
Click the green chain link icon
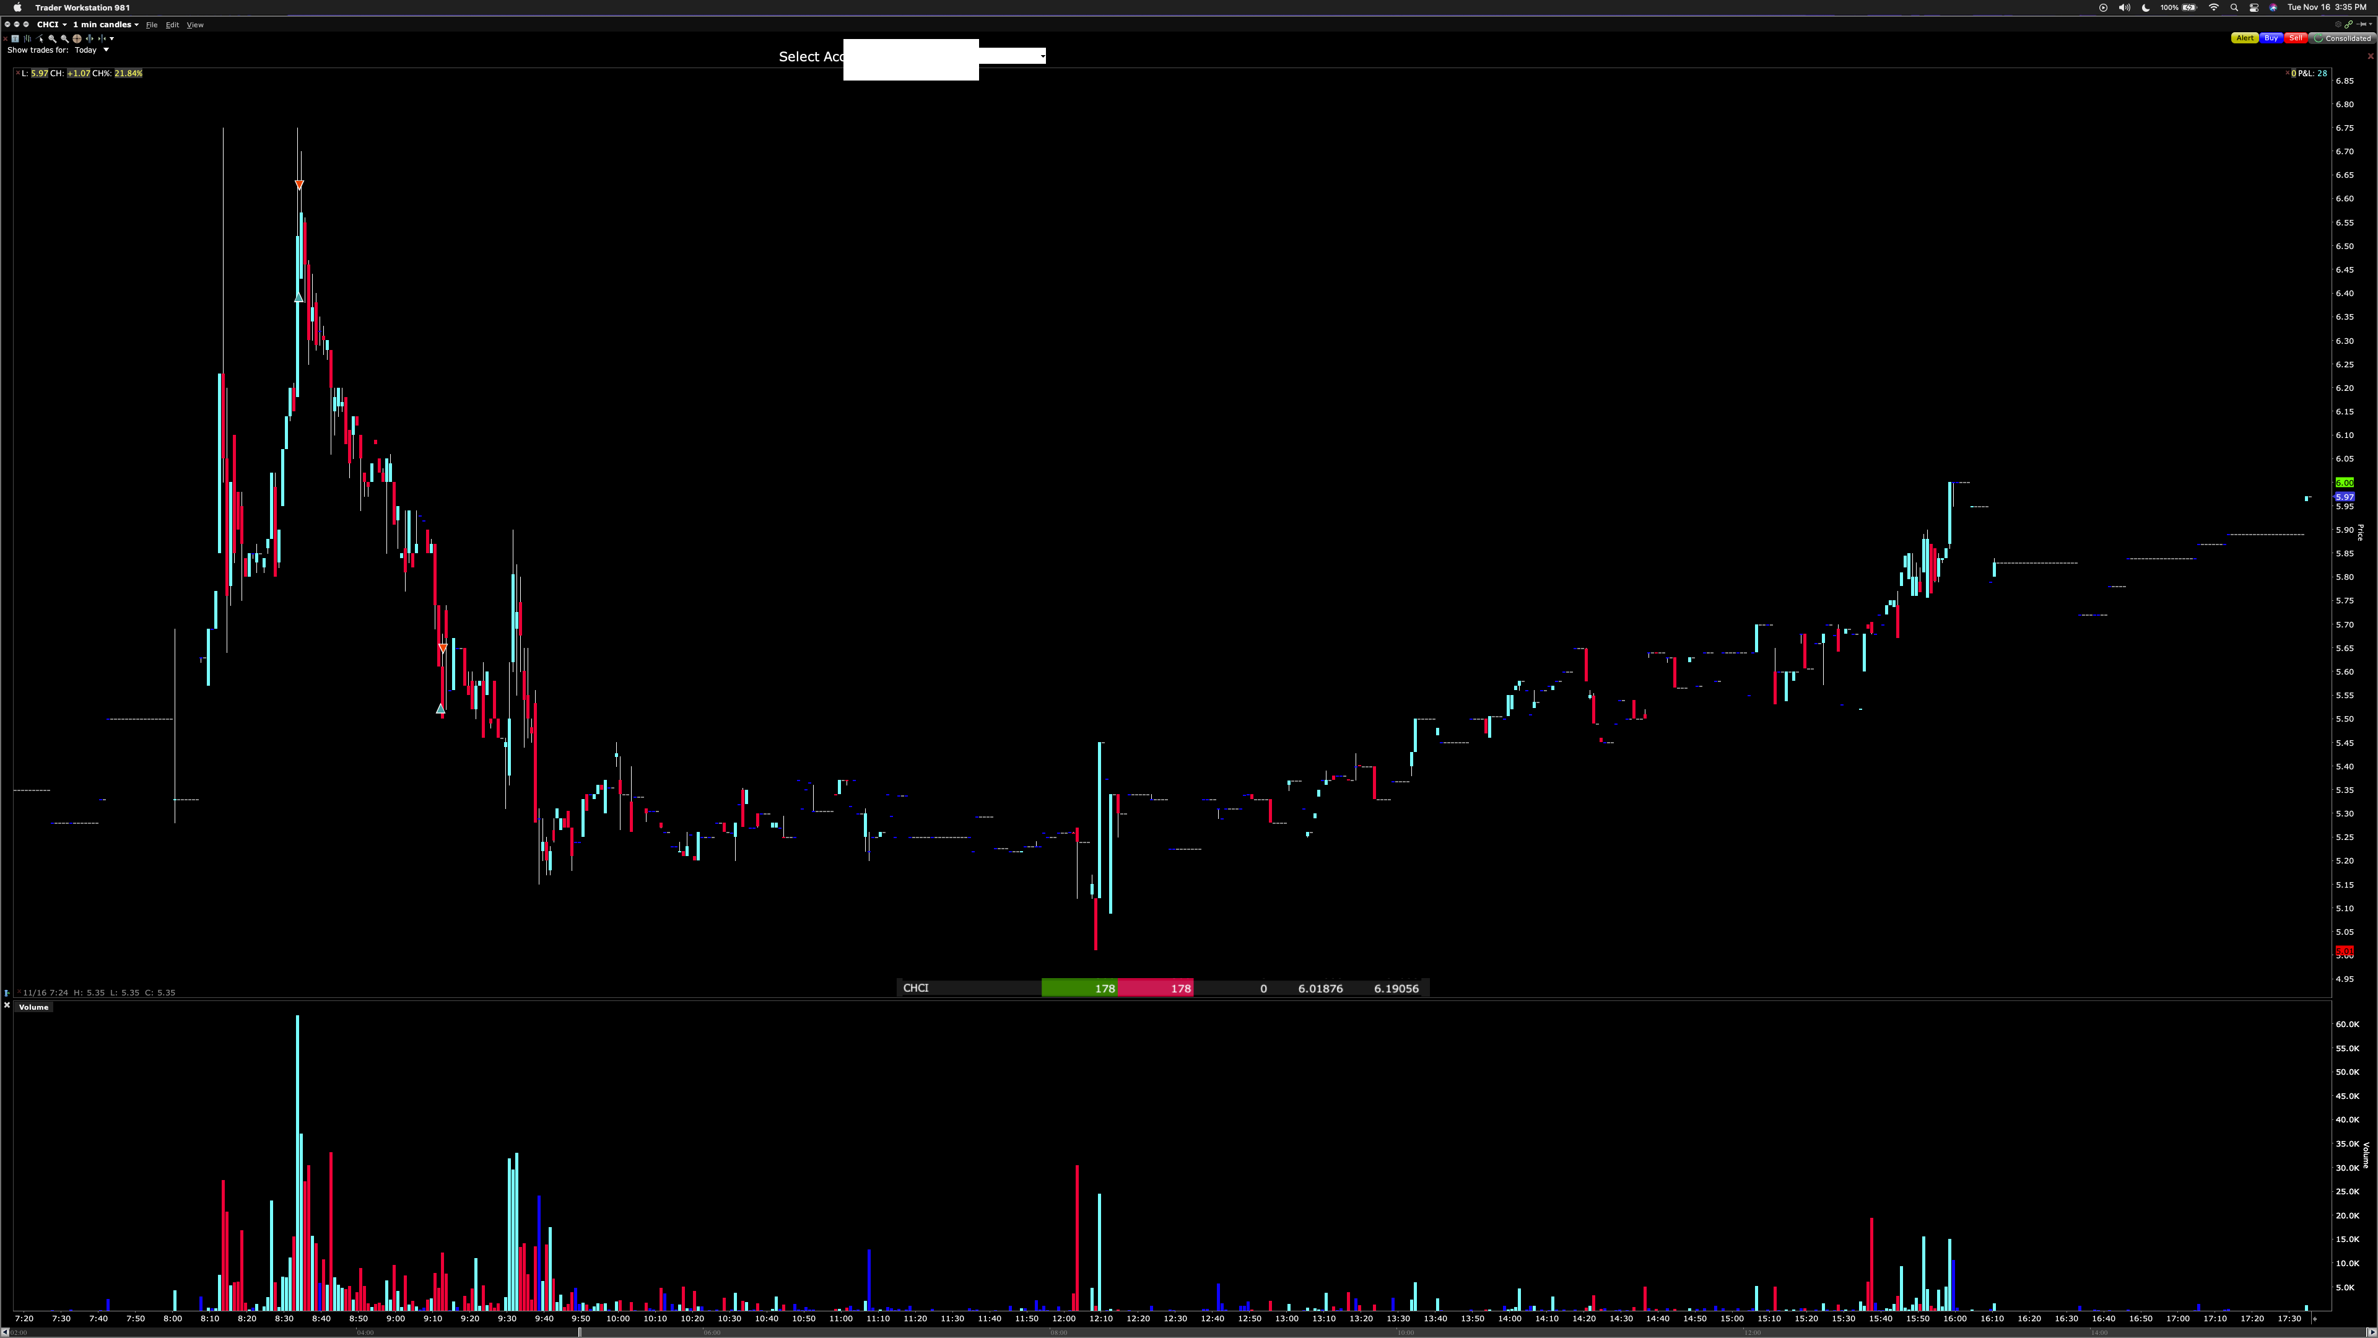2348,25
